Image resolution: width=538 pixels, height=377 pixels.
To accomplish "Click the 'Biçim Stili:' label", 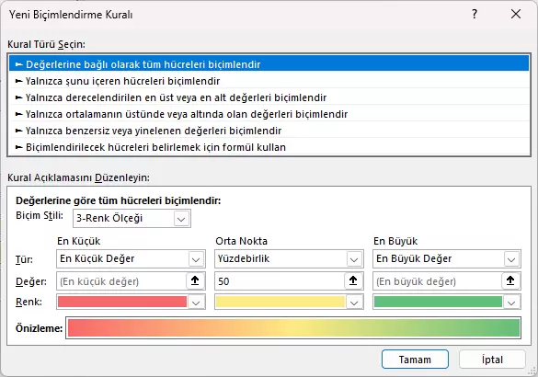I will [x=40, y=216].
